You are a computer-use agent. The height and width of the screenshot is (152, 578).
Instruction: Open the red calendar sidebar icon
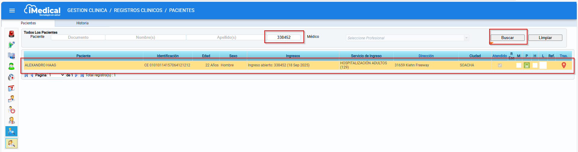(x=11, y=88)
